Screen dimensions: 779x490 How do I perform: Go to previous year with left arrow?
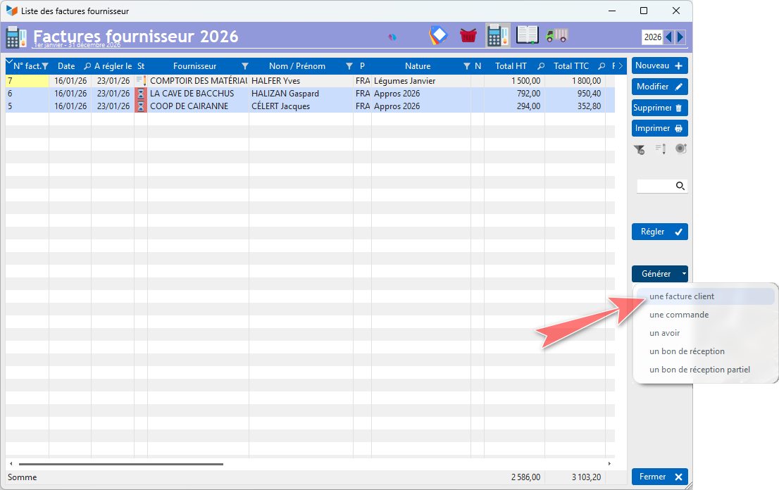click(x=668, y=37)
